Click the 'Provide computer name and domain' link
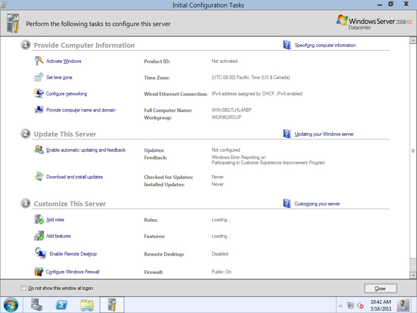The image size is (417, 313). coord(81,110)
